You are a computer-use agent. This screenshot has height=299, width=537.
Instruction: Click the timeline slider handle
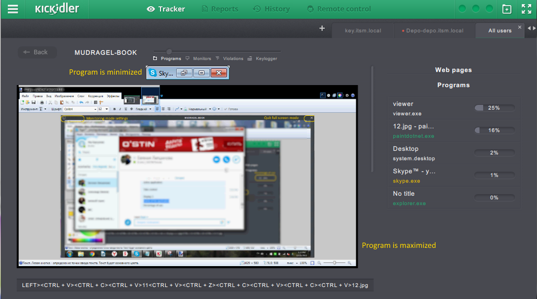pos(169,51)
